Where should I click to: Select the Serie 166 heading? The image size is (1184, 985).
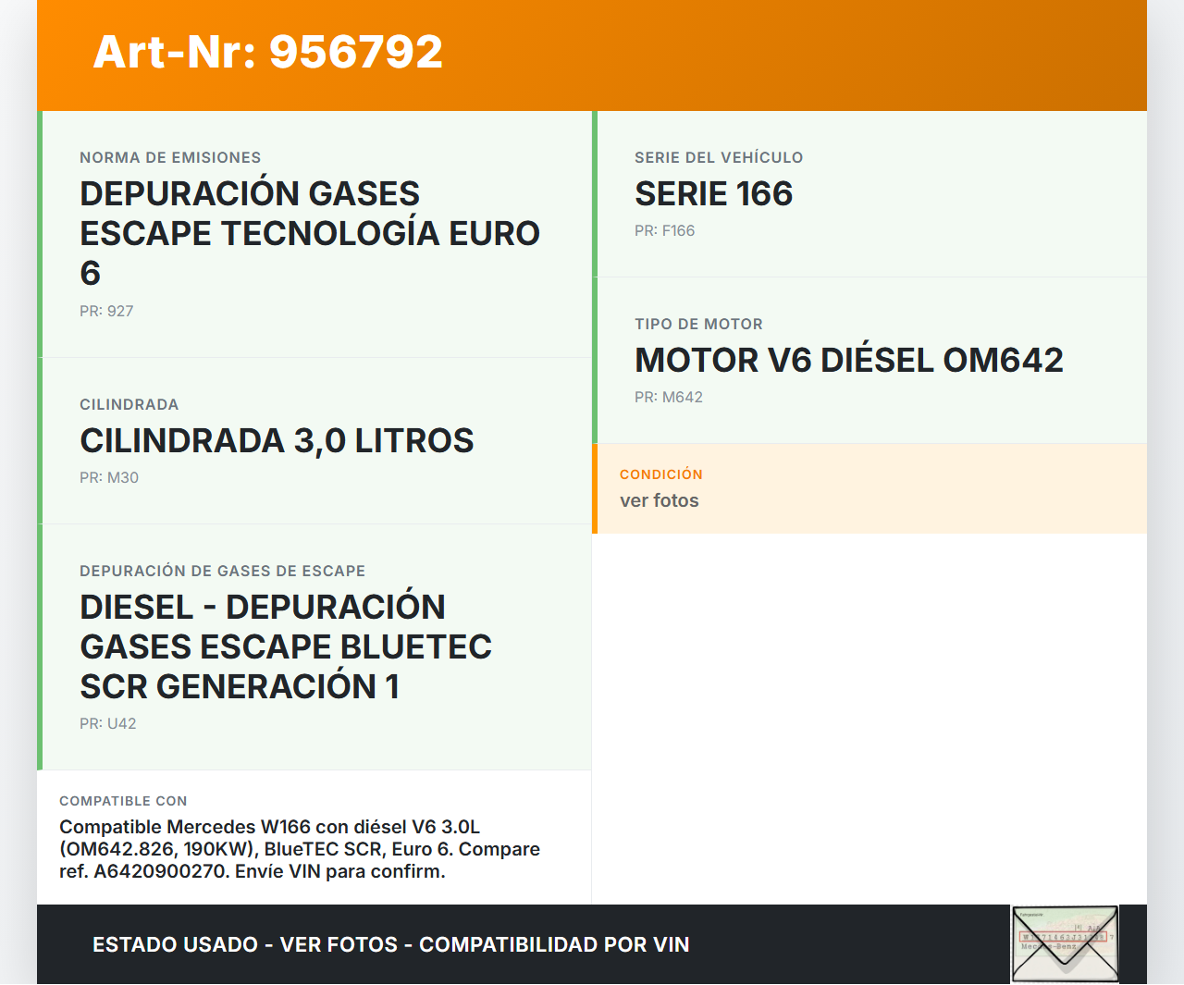click(x=713, y=194)
